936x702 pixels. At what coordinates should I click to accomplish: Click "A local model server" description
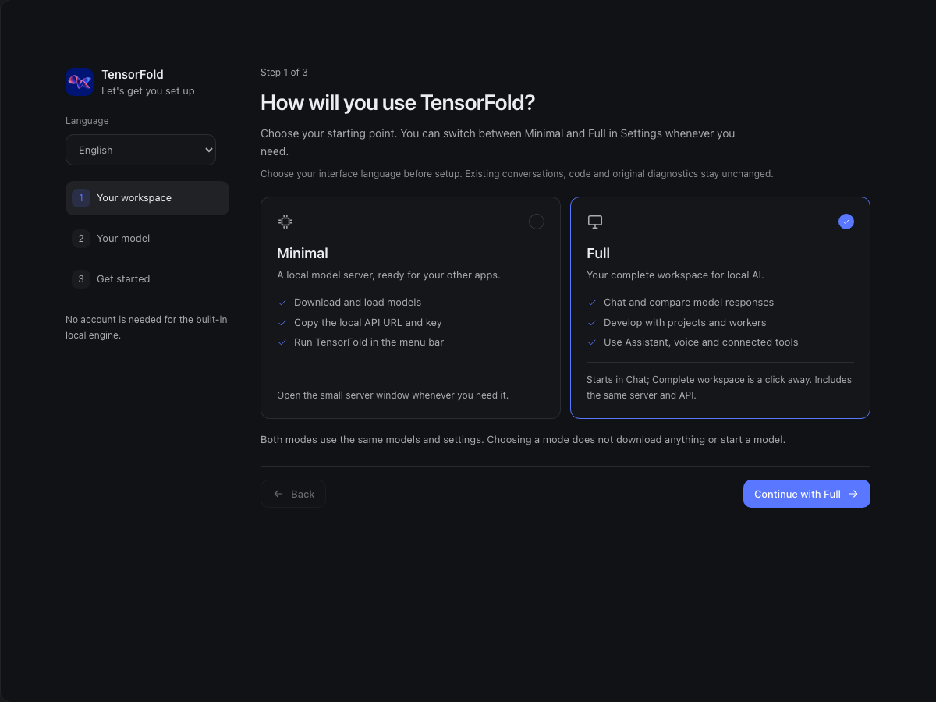pyautogui.click(x=388, y=275)
